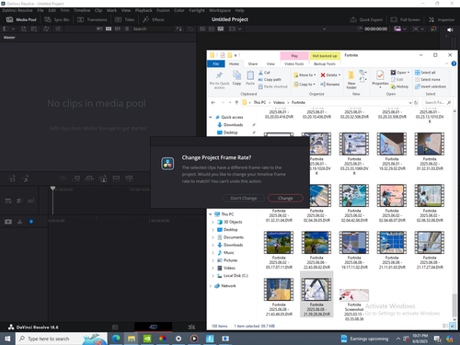Click Close Up edit icon
This screenshot has height=345, width=460.
point(103,178)
